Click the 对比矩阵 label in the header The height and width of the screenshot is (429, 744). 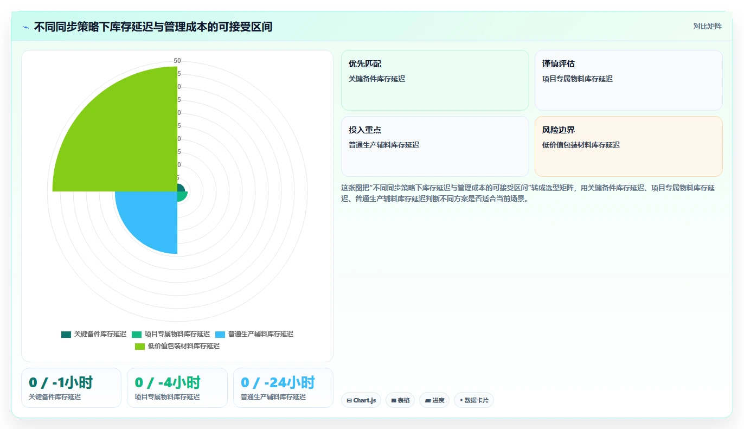[707, 26]
